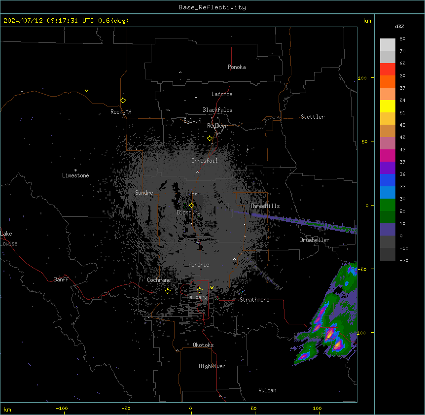Viewport: 425px width, 415px height.
Task: Click the timestamp 2024/07/12 09:17:31 UTC
Action: [48, 21]
